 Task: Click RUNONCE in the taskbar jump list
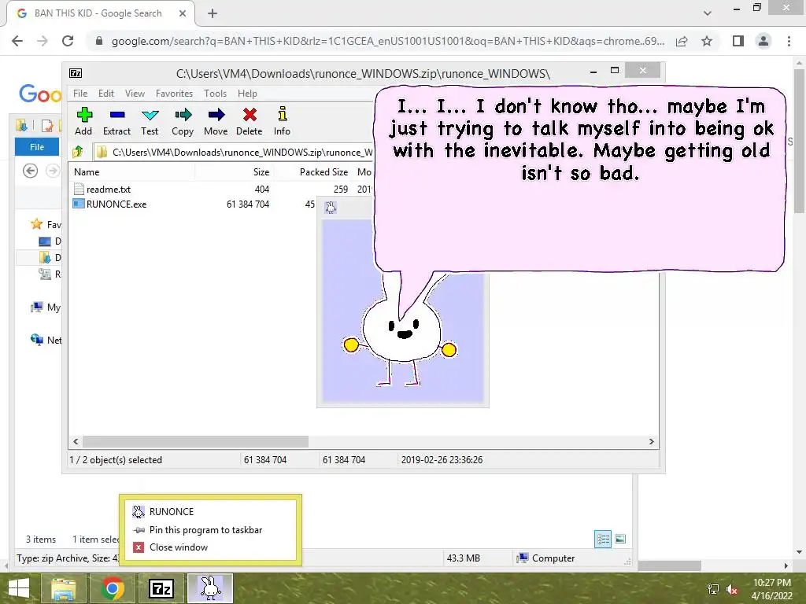[209, 511]
